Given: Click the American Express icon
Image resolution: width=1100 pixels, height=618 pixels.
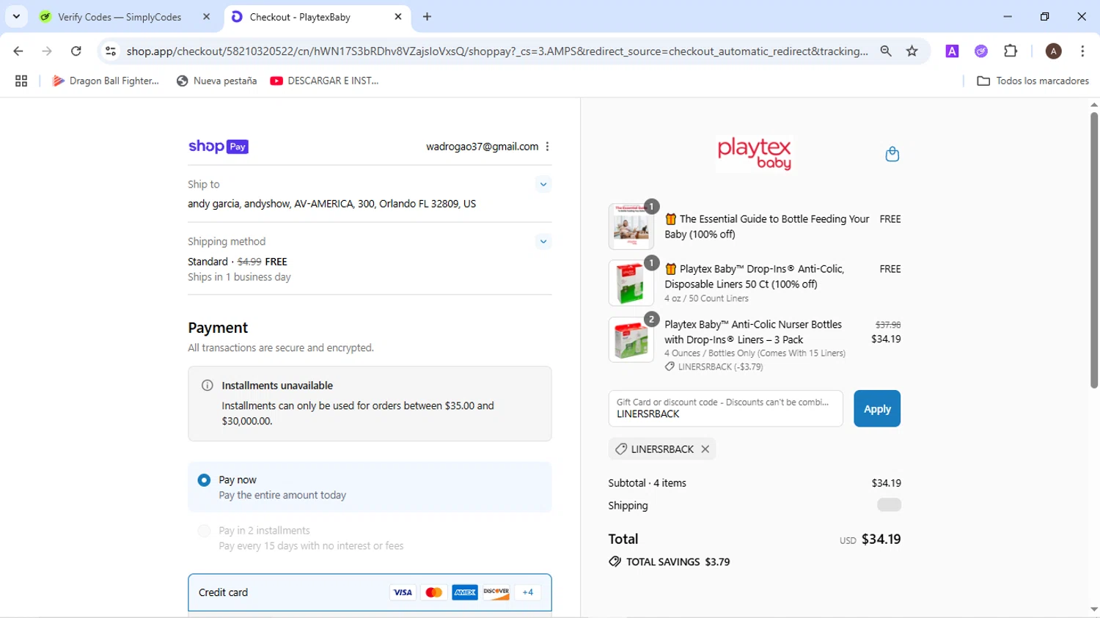Looking at the screenshot, I should click(465, 592).
